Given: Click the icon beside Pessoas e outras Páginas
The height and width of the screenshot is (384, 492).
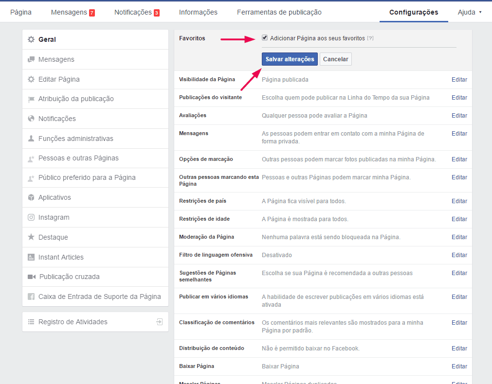Looking at the screenshot, I should click(31, 158).
